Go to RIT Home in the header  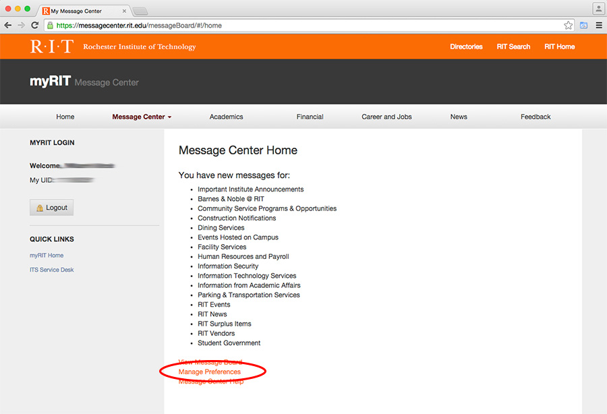559,47
